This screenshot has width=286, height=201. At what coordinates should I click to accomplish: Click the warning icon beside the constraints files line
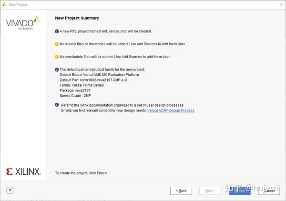(x=57, y=57)
